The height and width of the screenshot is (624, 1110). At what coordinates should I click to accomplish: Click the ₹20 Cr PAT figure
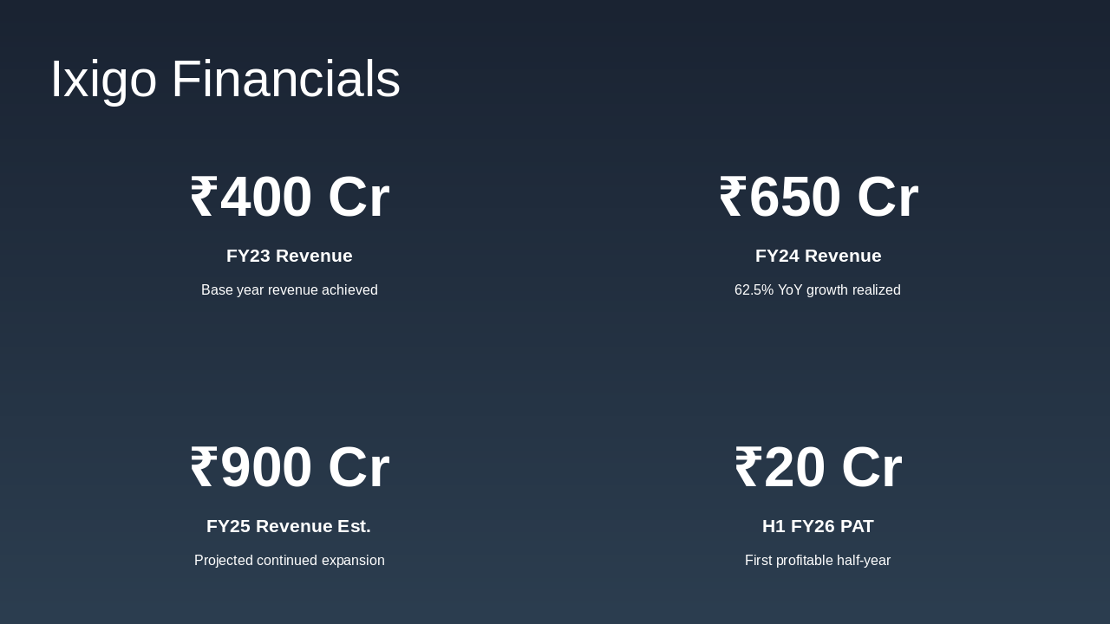818,467
